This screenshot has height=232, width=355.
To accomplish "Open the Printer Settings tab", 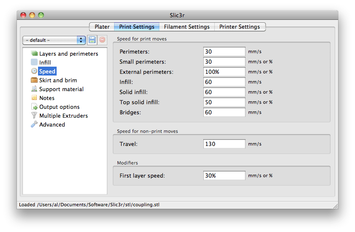I will [240, 27].
